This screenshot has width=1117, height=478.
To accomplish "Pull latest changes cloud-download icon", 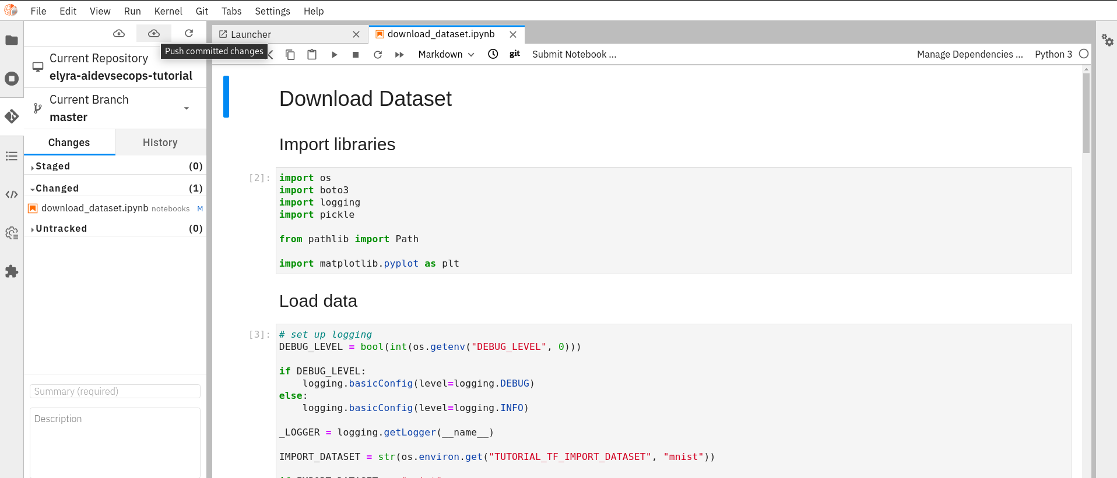I will point(119,33).
